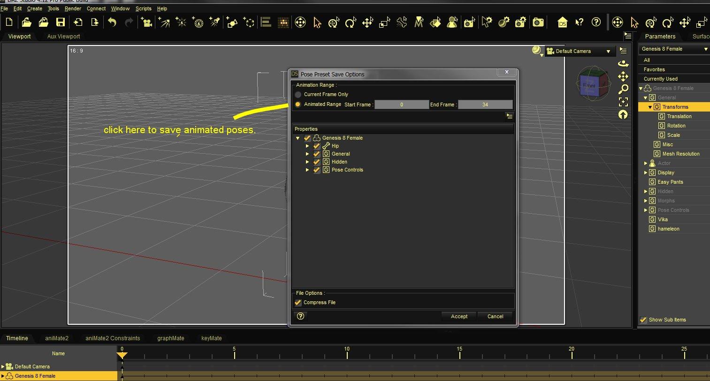Click the Currently Used filter
Screen dimensions: 710x381
pos(661,79)
